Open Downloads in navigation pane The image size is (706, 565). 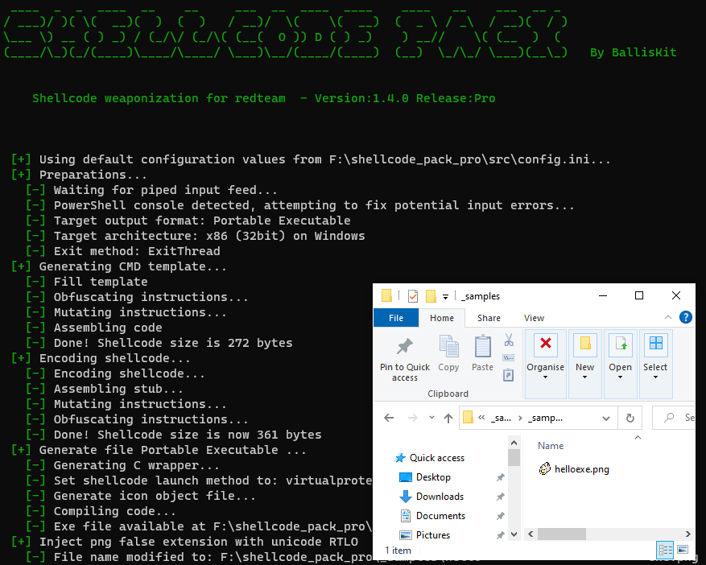point(440,497)
